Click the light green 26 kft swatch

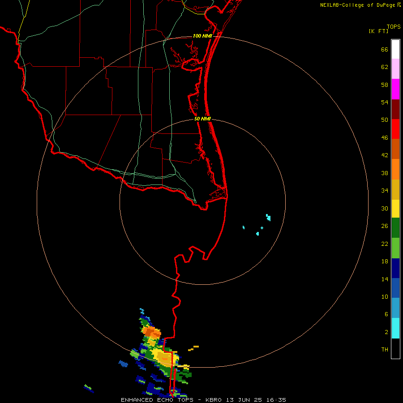395,248
